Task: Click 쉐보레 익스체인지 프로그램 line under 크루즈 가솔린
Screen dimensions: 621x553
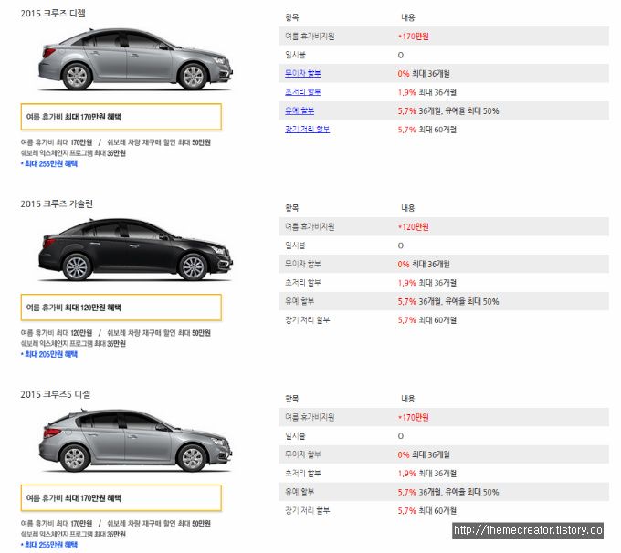Action: (x=73, y=344)
